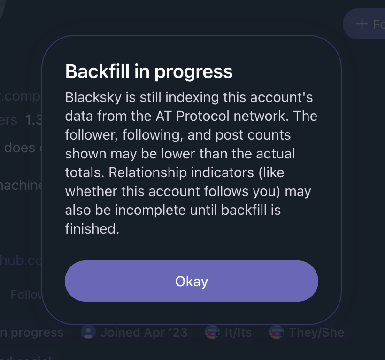Click the 'Backfill in progress' dialog heading
385x360 pixels.
(x=149, y=71)
